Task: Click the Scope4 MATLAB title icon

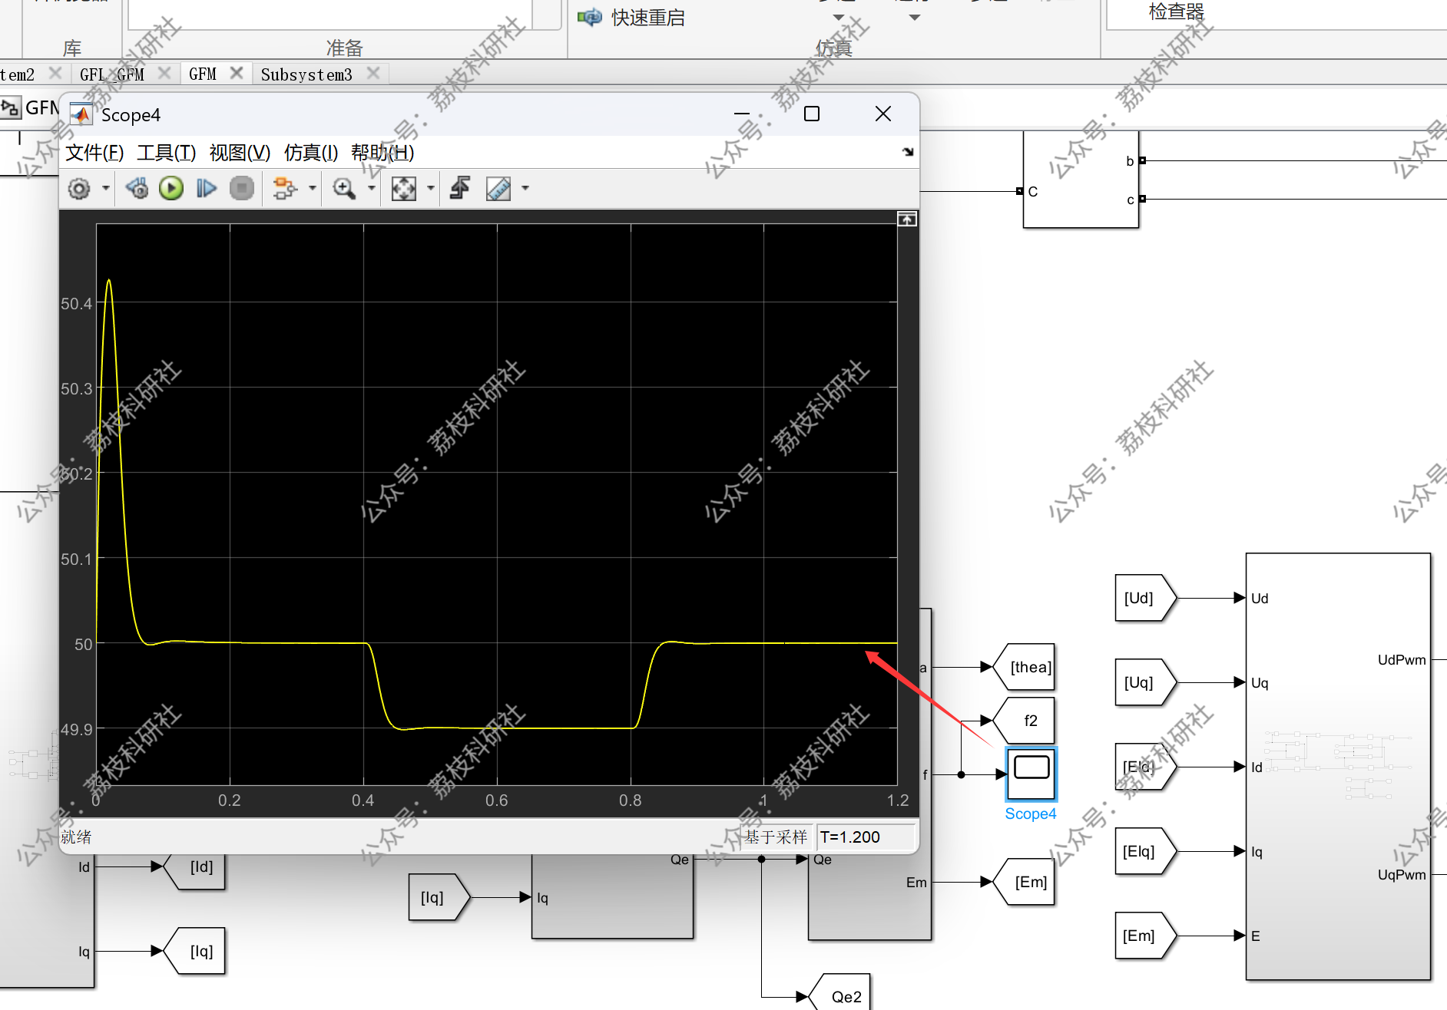Action: tap(81, 114)
